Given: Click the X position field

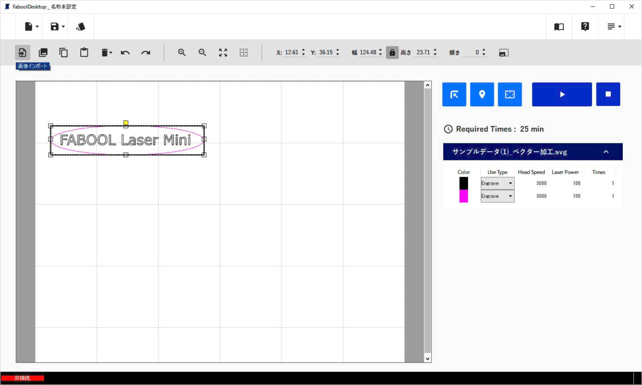Looking at the screenshot, I should point(292,52).
